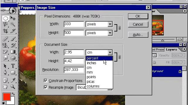Viewport: 188px width, 105px height.
Task: Choose the Smudge tool
Action: pyautogui.click(x=5, y=58)
